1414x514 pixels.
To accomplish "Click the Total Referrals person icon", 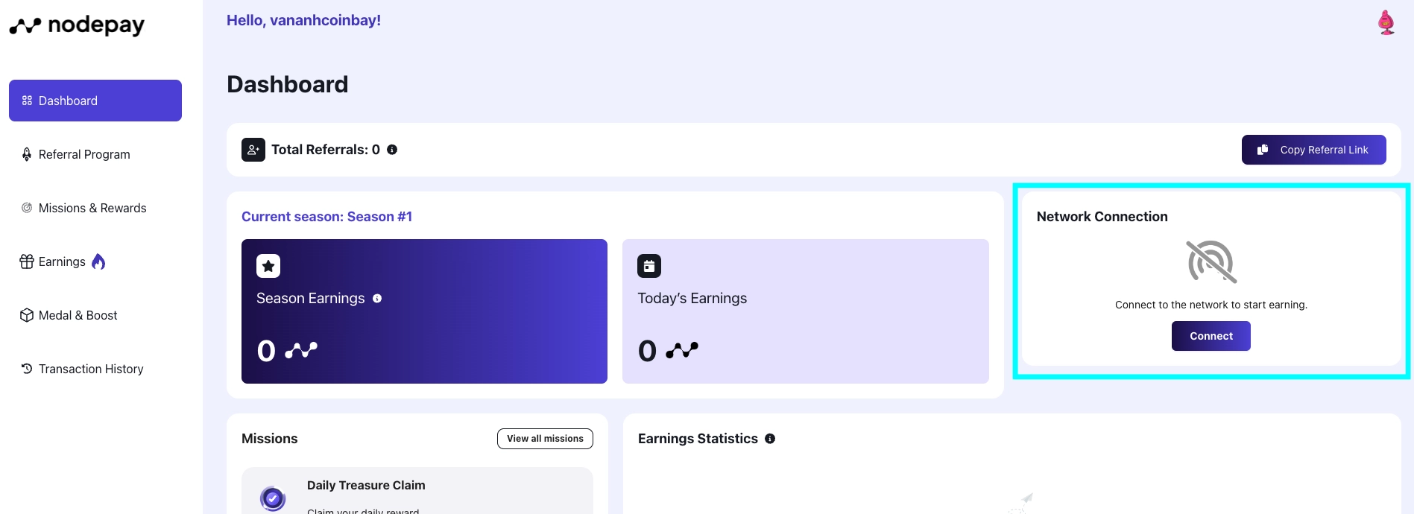I will (x=253, y=150).
